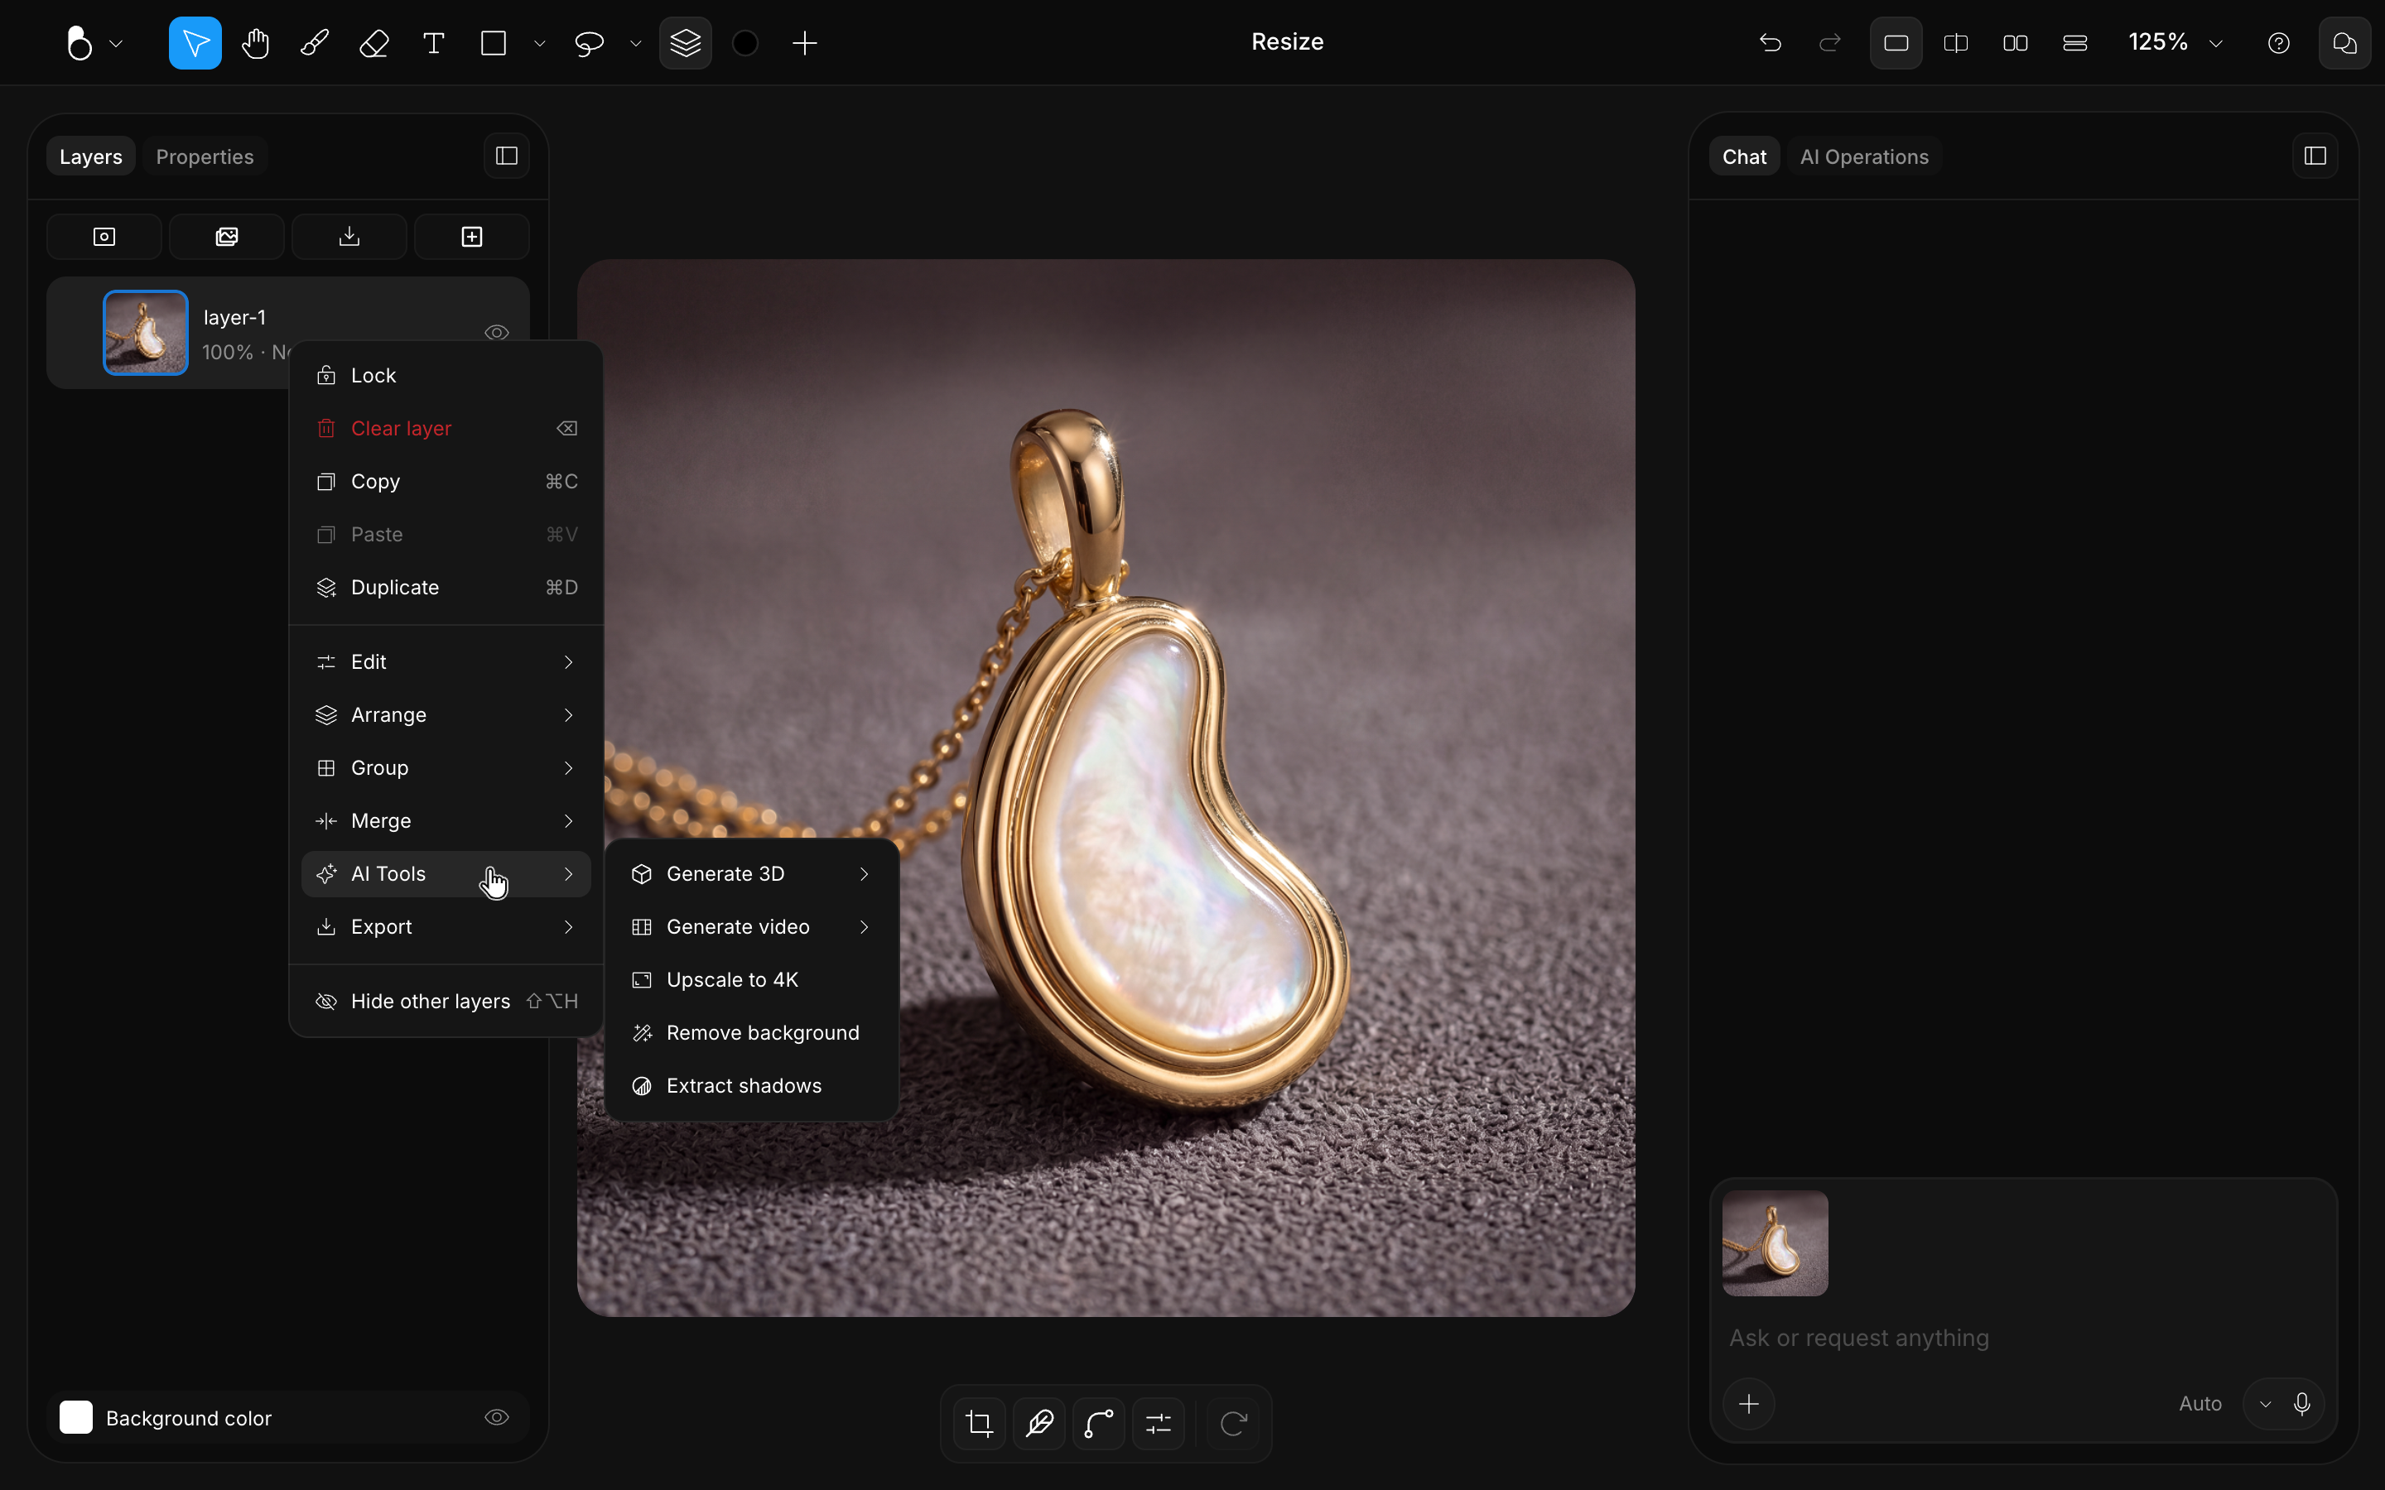Select the curve path tool in bottom toolbar

point(1099,1423)
